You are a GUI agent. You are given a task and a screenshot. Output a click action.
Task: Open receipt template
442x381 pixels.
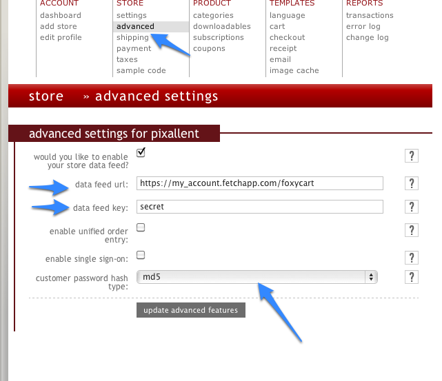283,48
